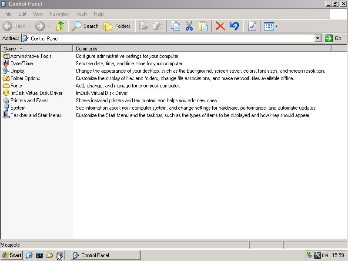Click the Properties checkmark icon in toolbar
The width and height of the screenshot is (348, 261).
(x=252, y=26)
